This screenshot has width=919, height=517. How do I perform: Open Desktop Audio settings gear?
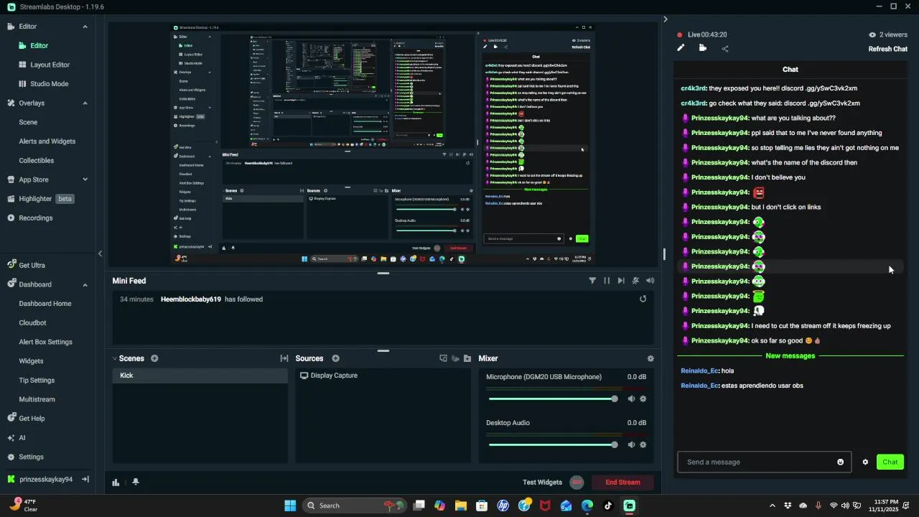(643, 444)
